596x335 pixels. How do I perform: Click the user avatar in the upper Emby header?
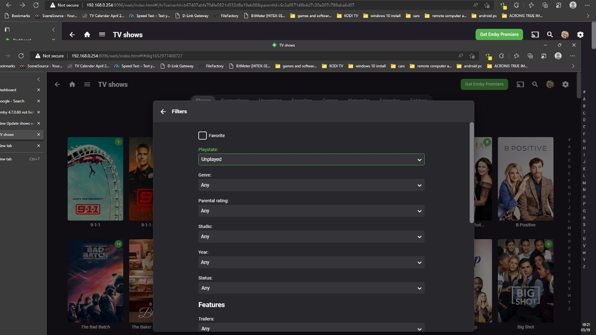565,35
